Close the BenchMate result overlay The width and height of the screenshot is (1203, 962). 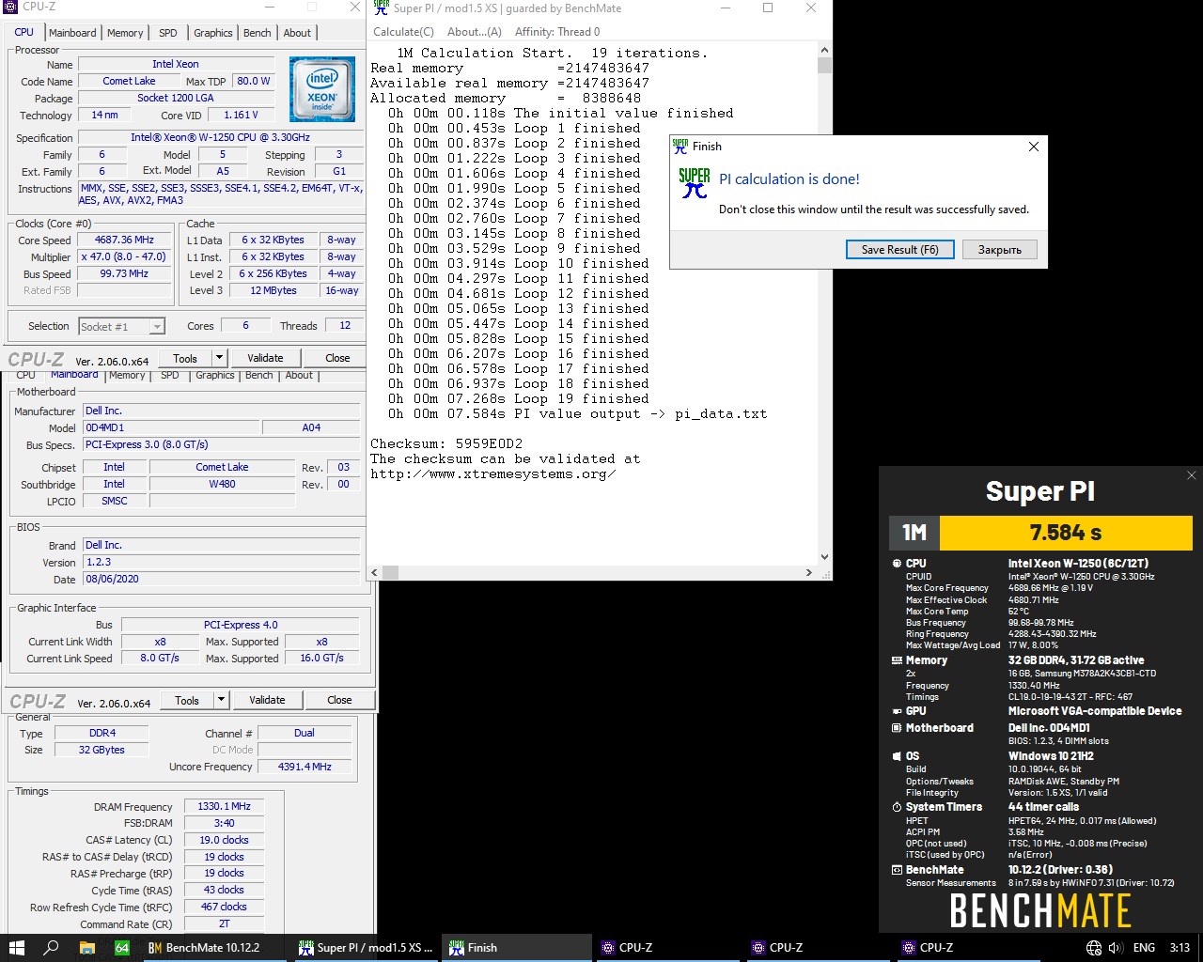(x=1192, y=475)
